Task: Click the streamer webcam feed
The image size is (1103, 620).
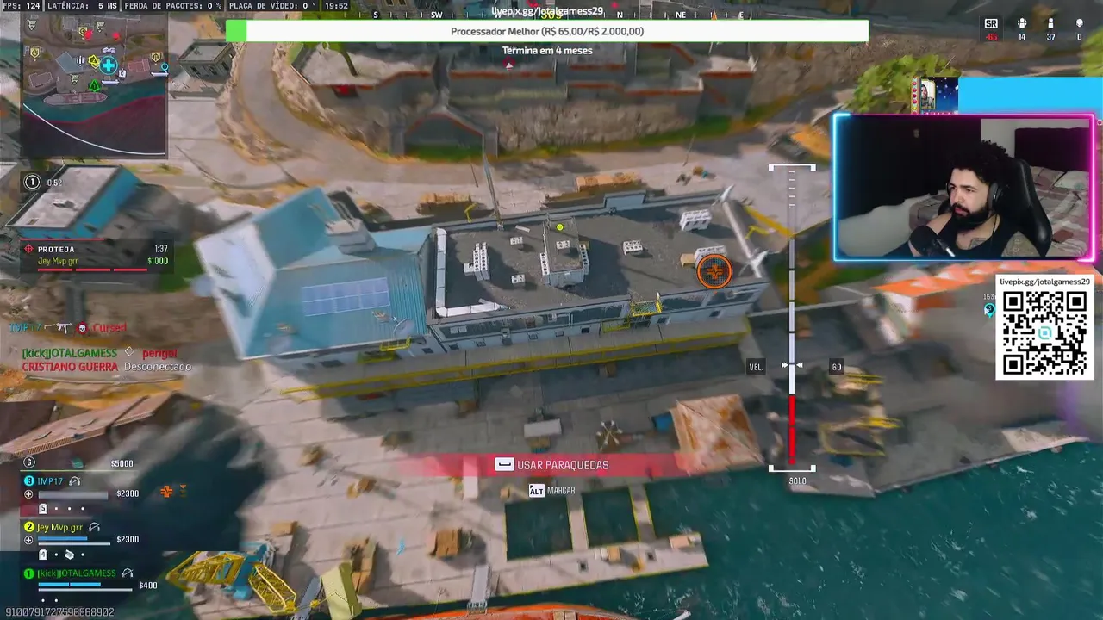Action: [963, 188]
